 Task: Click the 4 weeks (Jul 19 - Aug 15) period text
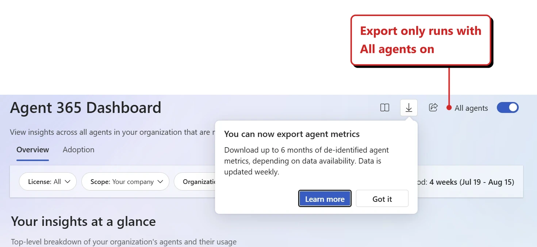coord(472,182)
